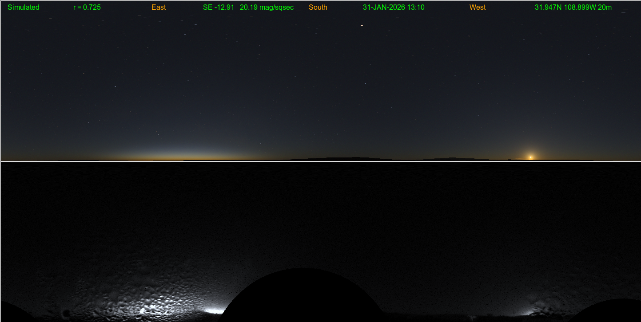Select the "South" compass direction label
This screenshot has width=641, height=322.
[x=318, y=8]
